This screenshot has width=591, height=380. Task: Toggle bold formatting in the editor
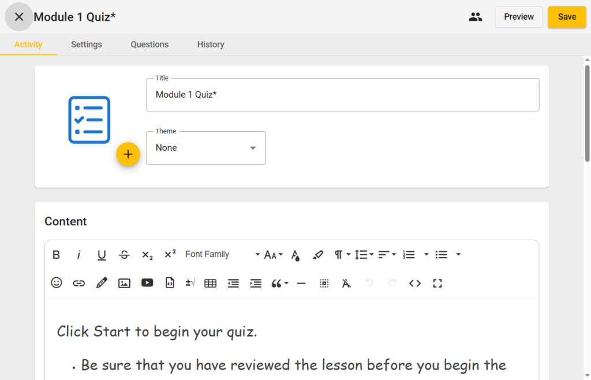(x=57, y=255)
